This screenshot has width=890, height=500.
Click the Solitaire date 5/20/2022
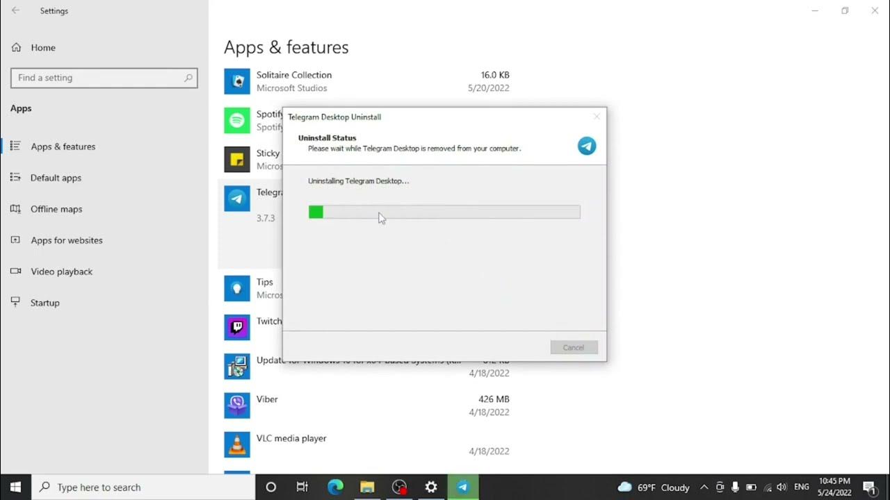(x=489, y=88)
